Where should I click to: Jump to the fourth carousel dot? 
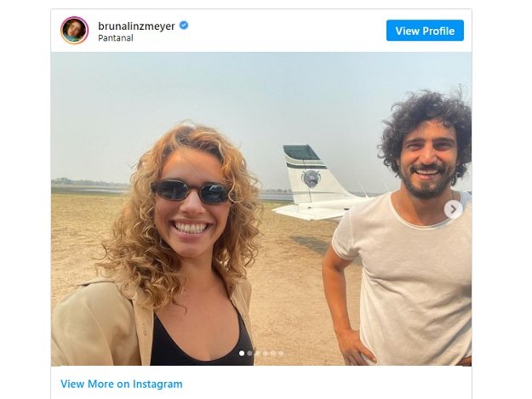pos(265,352)
